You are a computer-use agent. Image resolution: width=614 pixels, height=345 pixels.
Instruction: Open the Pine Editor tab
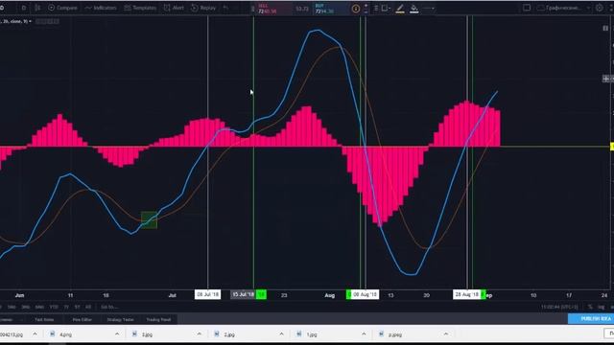click(82, 319)
